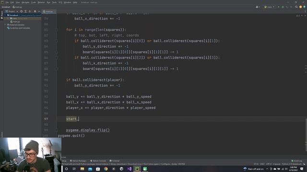The height and width of the screenshot is (172, 307).
Task: Click Expand All icon in Project panel
Action: tap(25, 11)
